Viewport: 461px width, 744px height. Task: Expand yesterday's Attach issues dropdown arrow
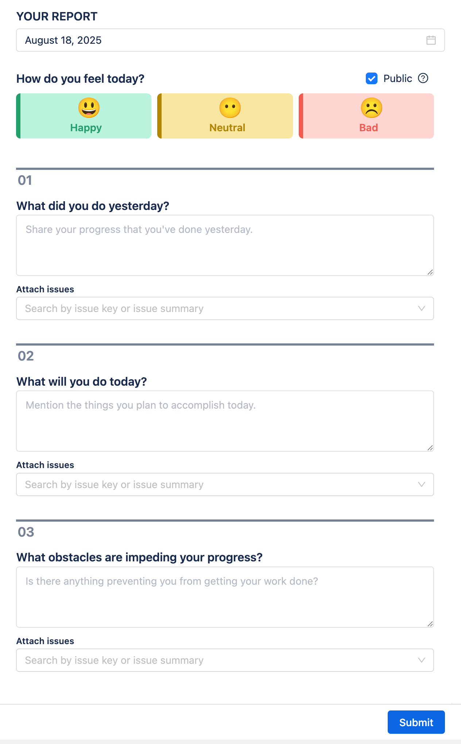tap(421, 308)
